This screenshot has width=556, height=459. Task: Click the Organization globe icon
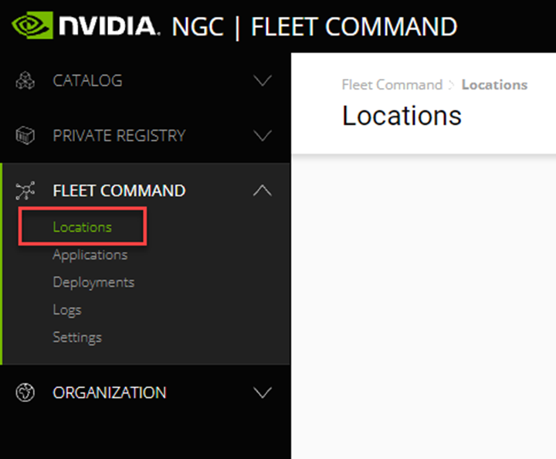coord(25,393)
